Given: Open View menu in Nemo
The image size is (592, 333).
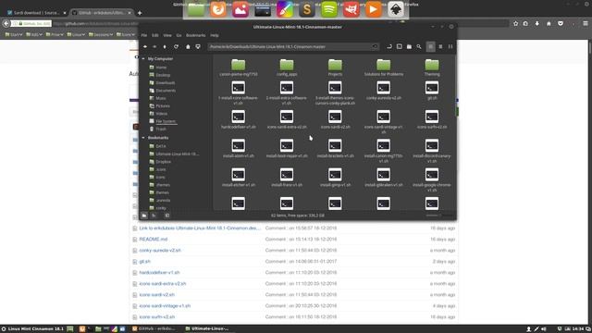Looking at the screenshot, I should tap(167, 35).
